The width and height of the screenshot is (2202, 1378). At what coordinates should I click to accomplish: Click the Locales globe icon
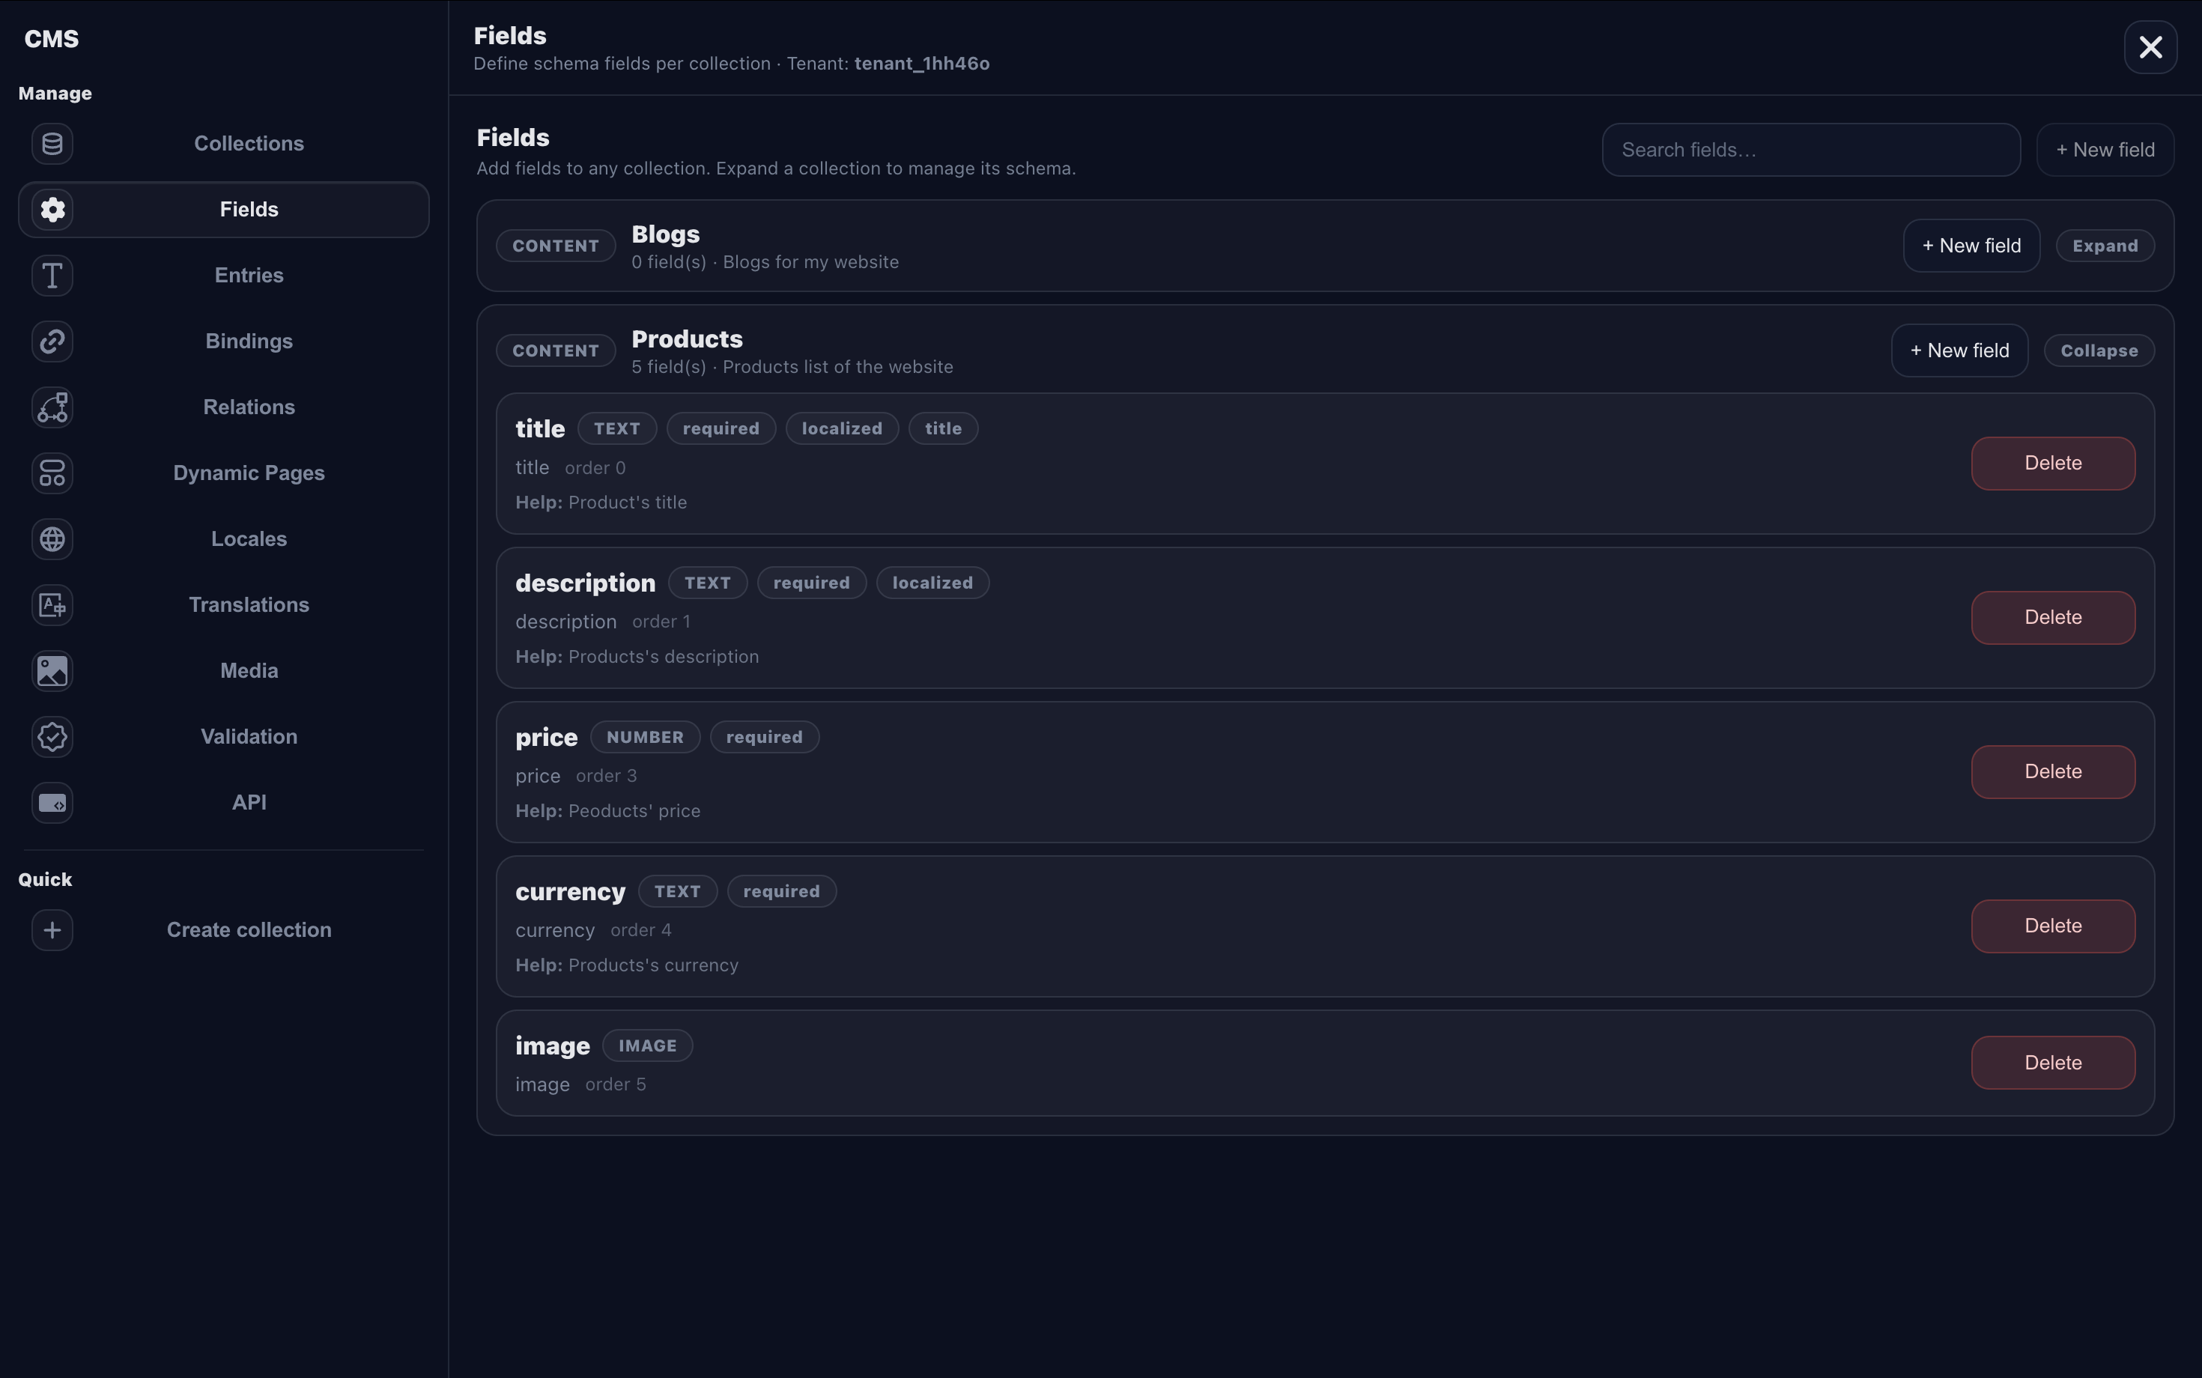pos(52,539)
